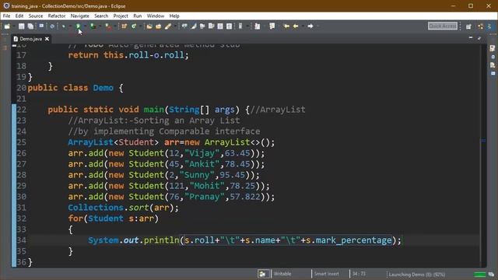498x280 pixels.
Task: Click the Toggle Word Wrap icon
Action: 211,26
